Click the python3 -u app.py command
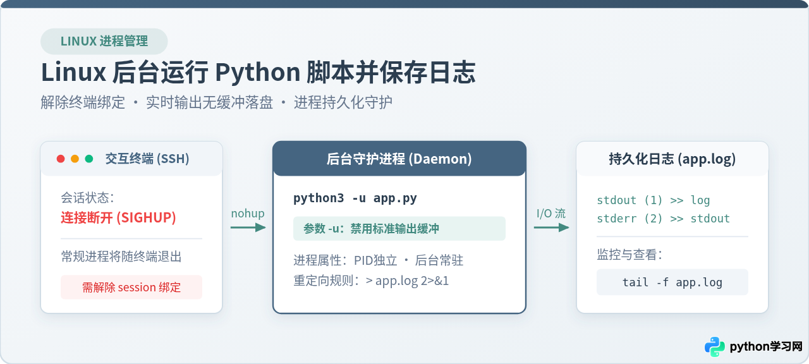This screenshot has height=364, width=809. (x=355, y=198)
